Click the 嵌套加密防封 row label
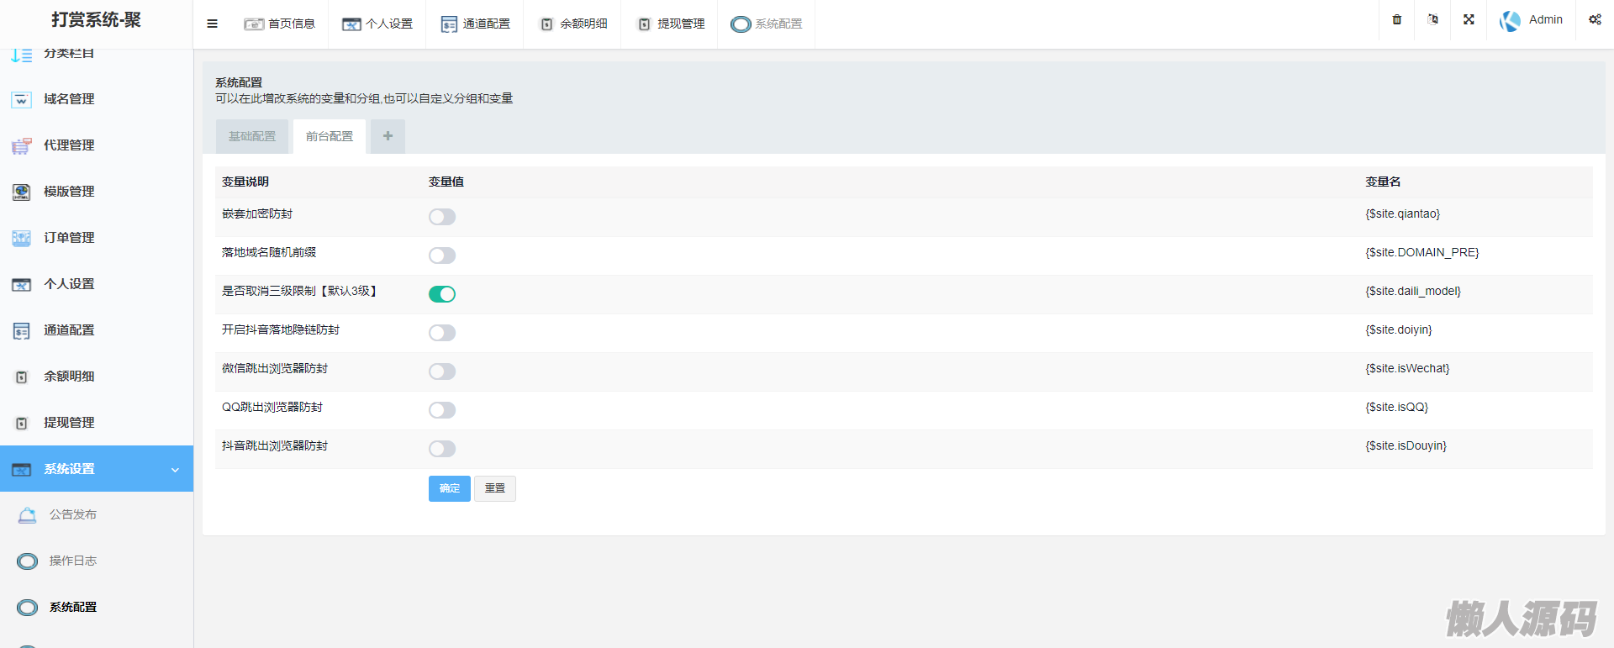This screenshot has width=1614, height=648. click(257, 214)
